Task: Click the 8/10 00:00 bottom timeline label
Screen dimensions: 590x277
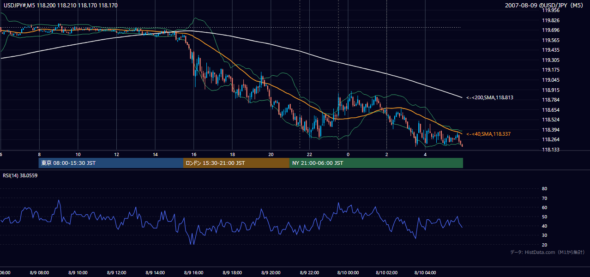Action: click(348, 273)
